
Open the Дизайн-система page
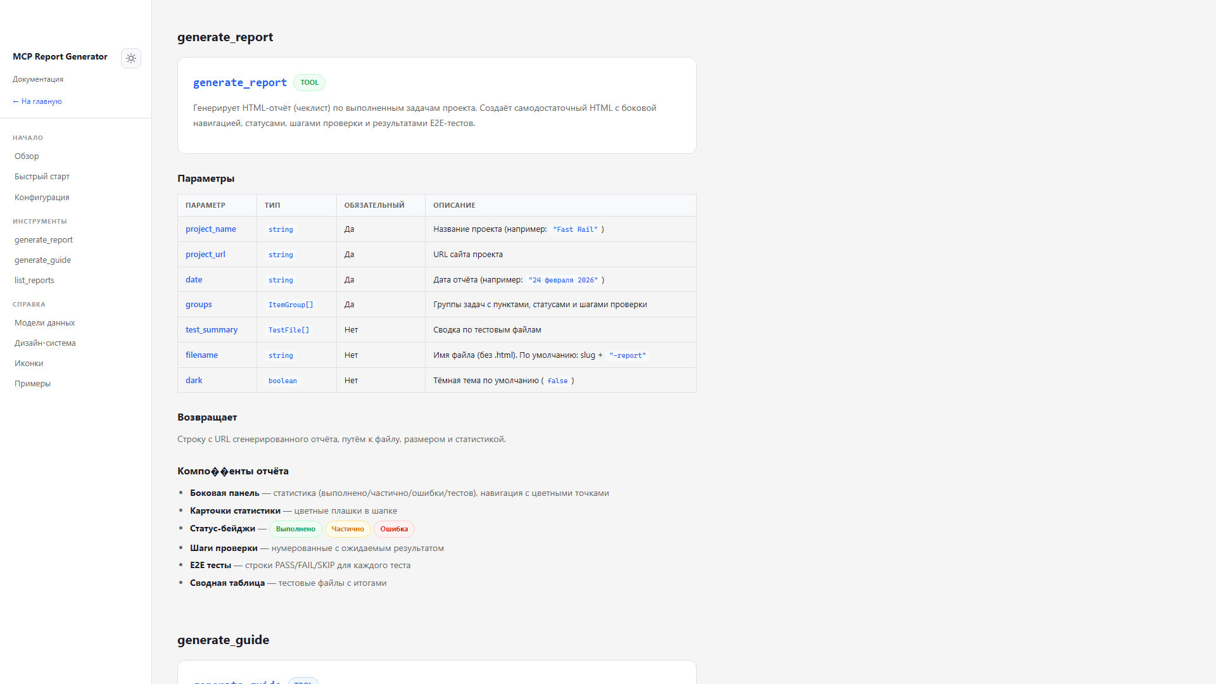tap(45, 343)
